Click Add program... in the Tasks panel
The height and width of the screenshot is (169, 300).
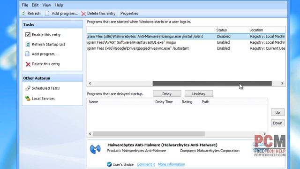click(45, 54)
